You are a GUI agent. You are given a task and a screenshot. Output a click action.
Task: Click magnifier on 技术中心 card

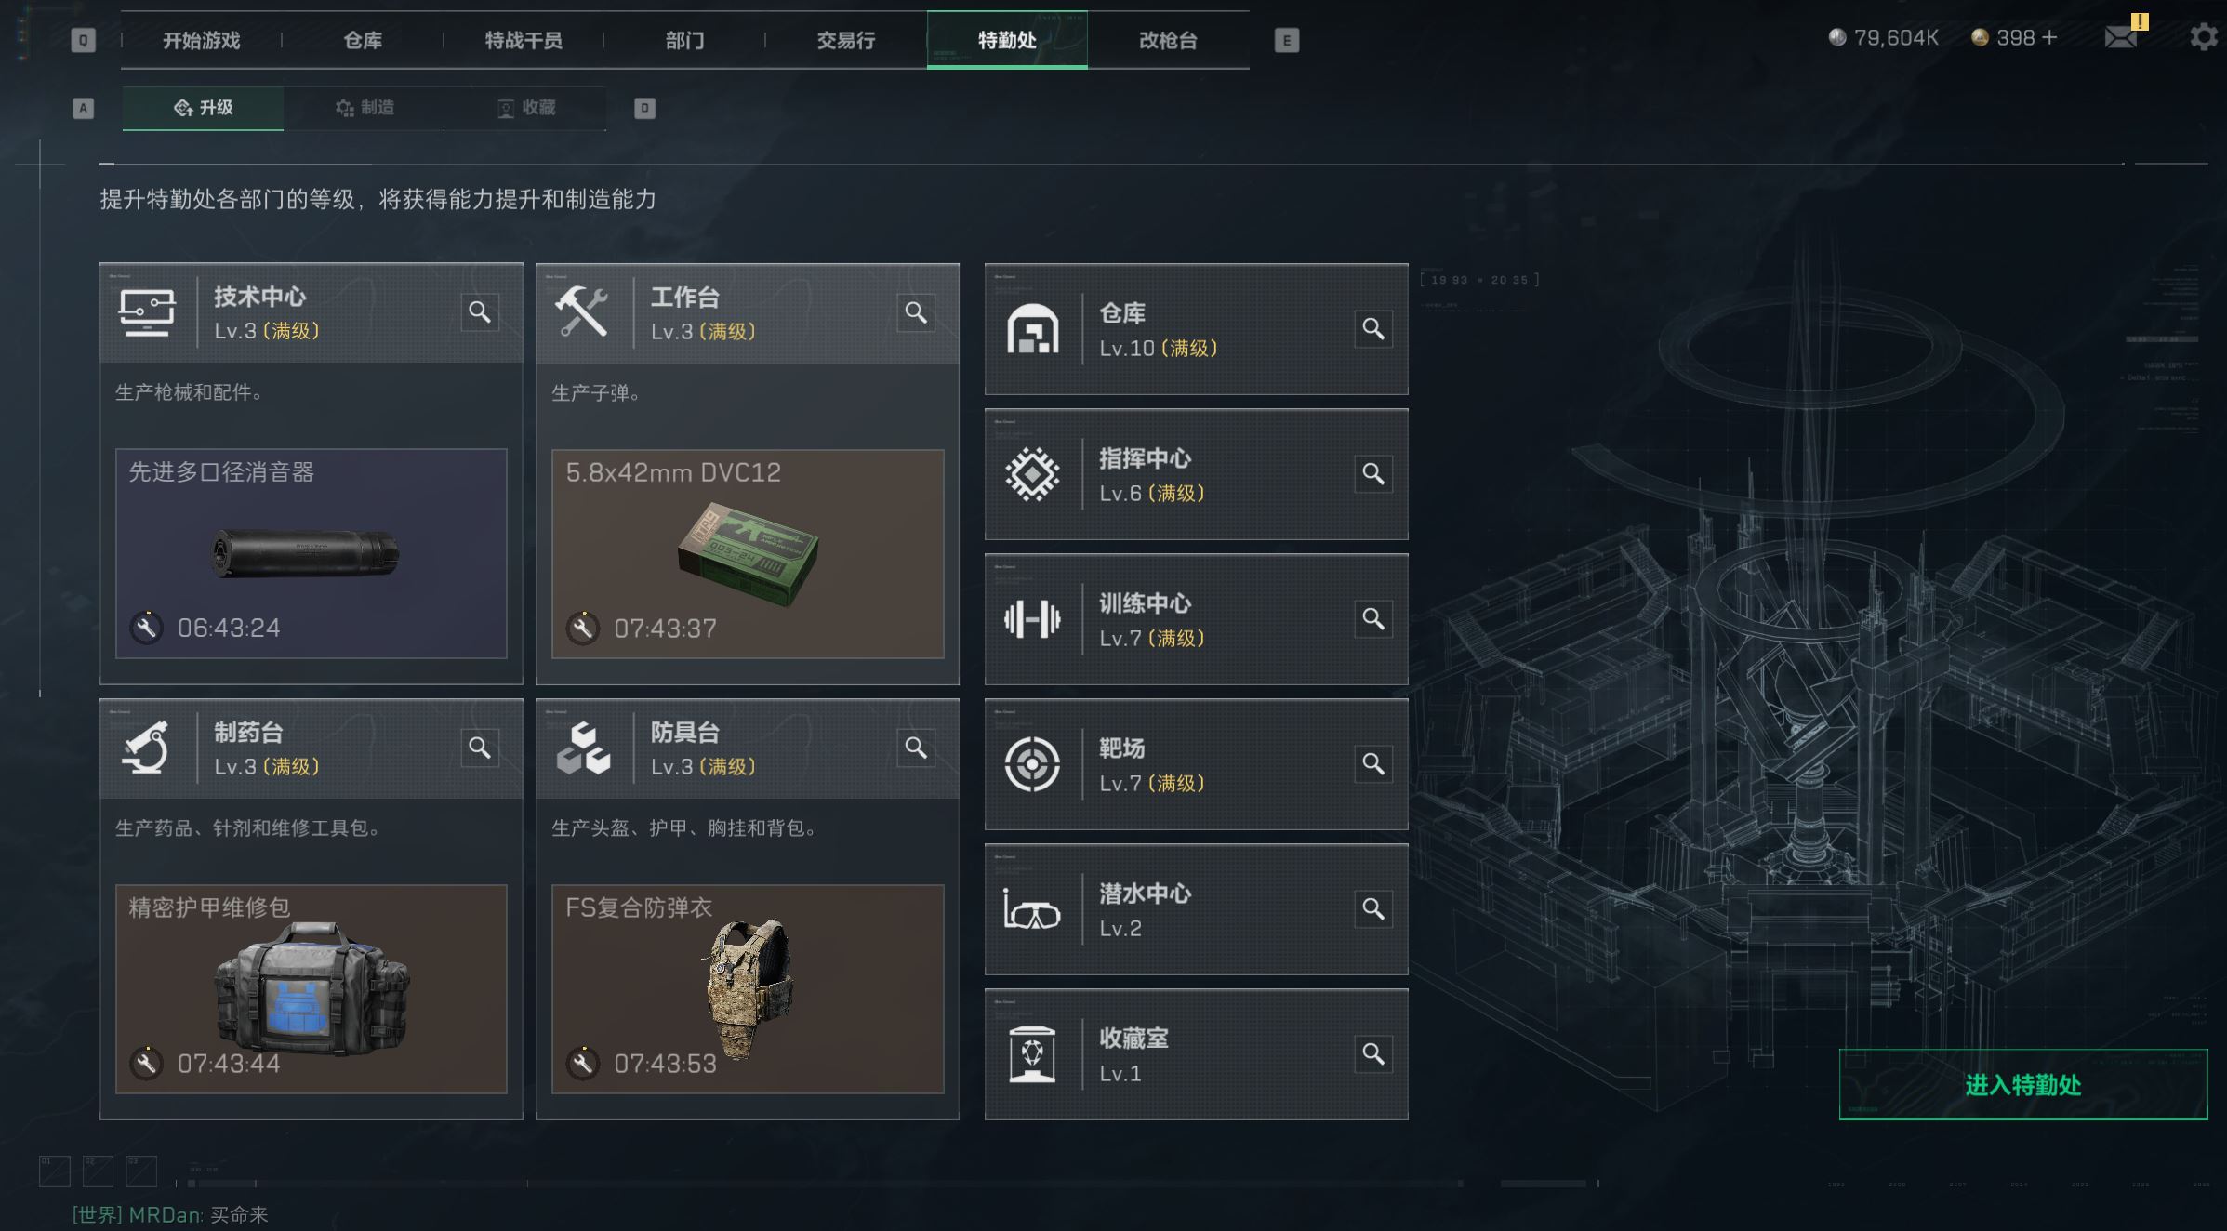tap(480, 312)
